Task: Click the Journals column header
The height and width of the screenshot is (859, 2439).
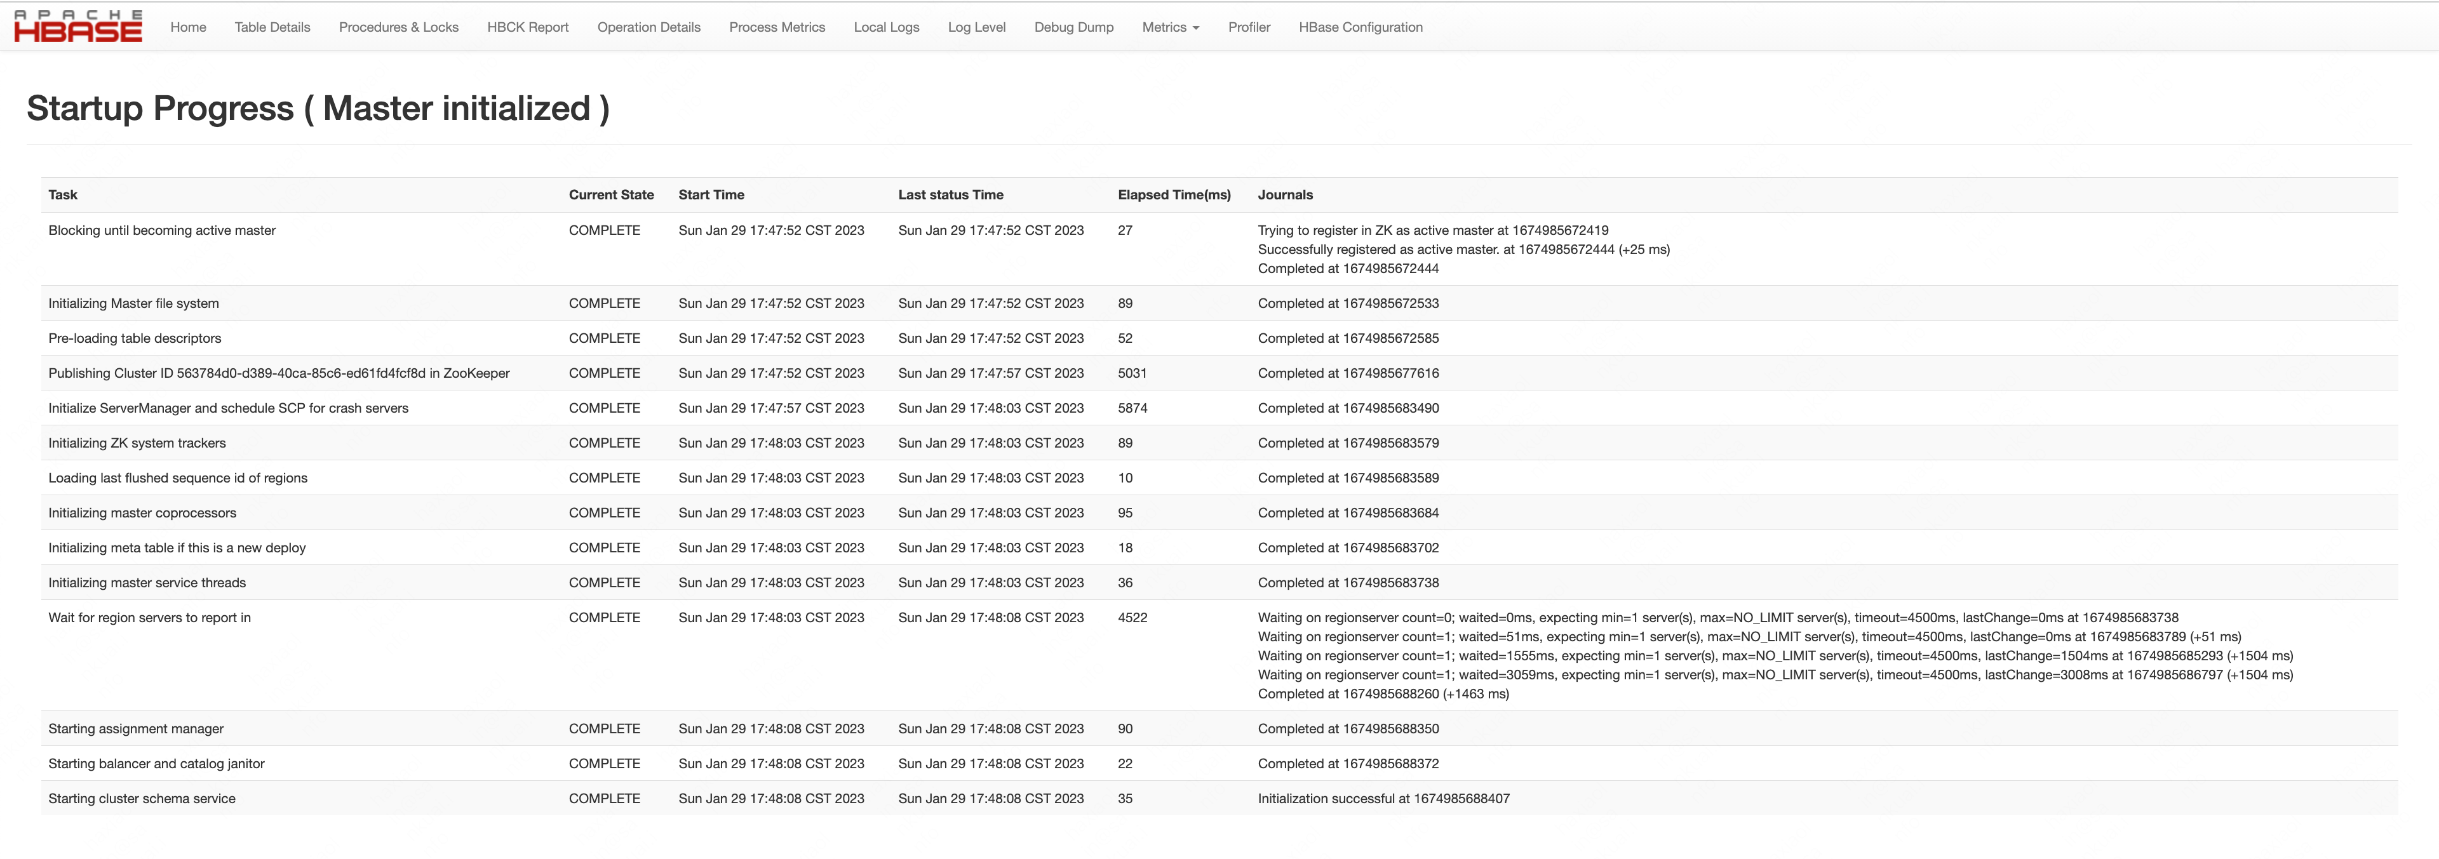Action: pos(1284,195)
